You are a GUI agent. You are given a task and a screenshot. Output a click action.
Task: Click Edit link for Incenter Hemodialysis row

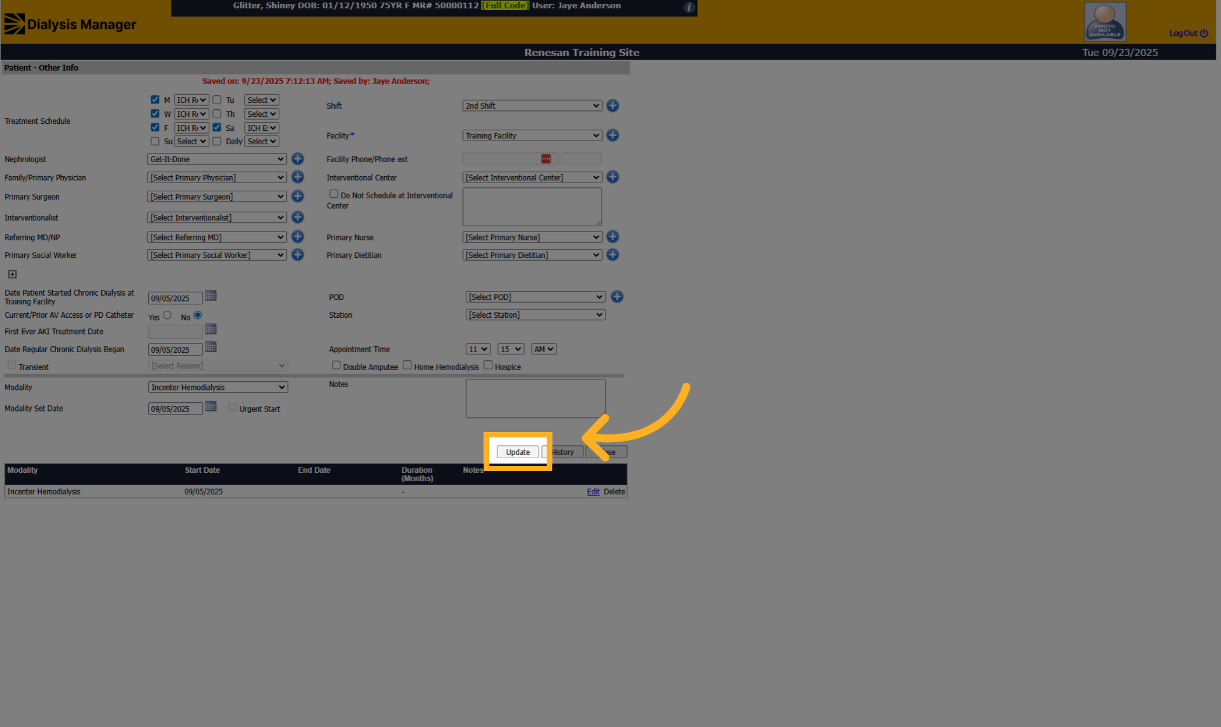click(x=593, y=492)
